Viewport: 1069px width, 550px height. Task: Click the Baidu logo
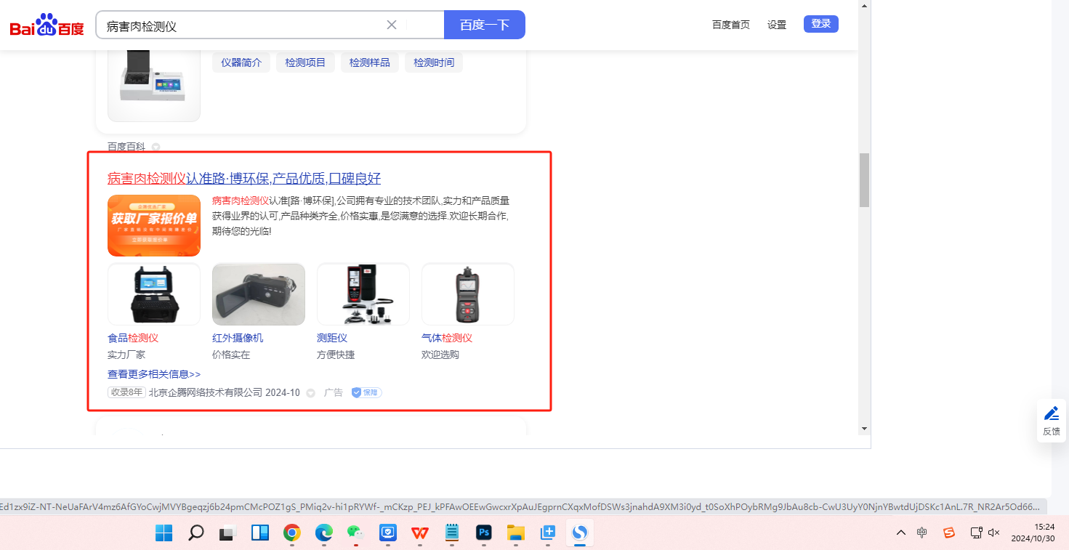tap(47, 26)
